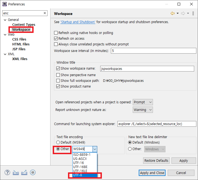Go forward to next preference page
The height and width of the screenshot is (180, 198).
183,13
